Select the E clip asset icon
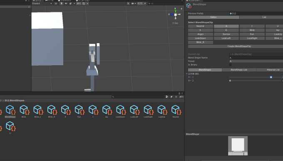 66,110
